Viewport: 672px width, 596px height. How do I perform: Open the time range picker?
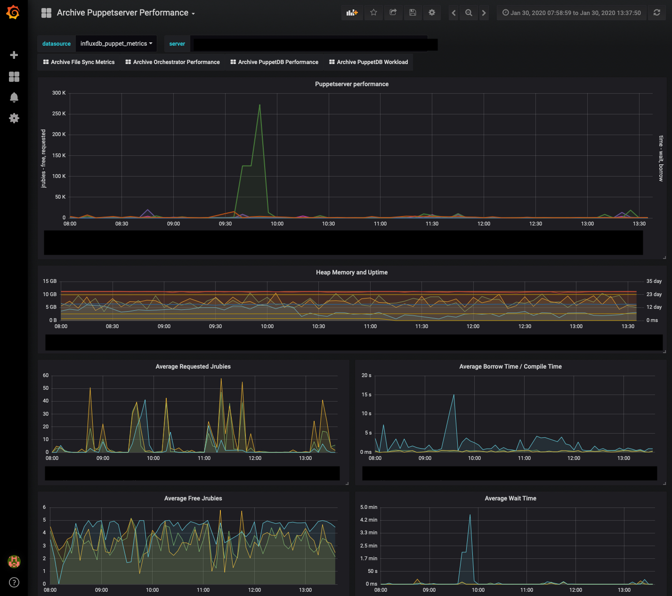pos(572,13)
